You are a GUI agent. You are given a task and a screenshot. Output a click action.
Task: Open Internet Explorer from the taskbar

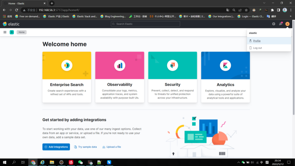pyautogui.click(x=42, y=162)
